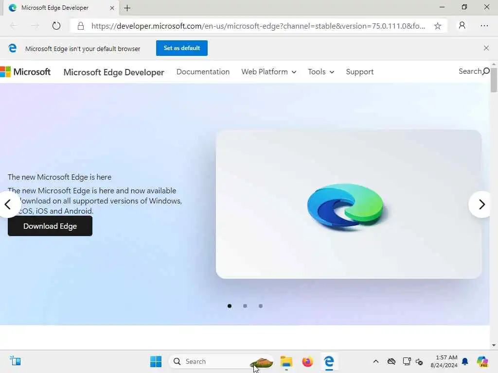View site info via the lock icon
The width and height of the screenshot is (498, 373).
(81, 26)
